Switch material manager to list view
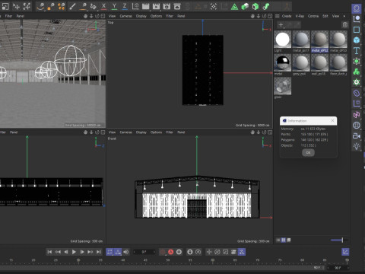Image resolution: width=365 pixels, height=274 pixels. (x=278, y=240)
